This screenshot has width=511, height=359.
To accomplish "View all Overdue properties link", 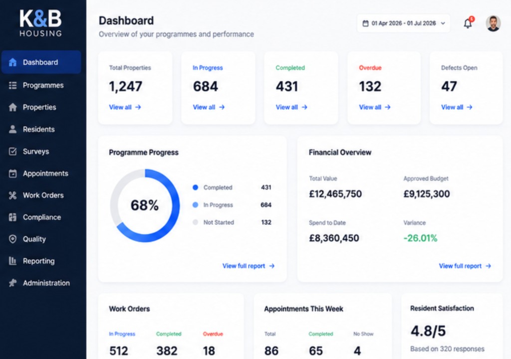I will pos(375,107).
